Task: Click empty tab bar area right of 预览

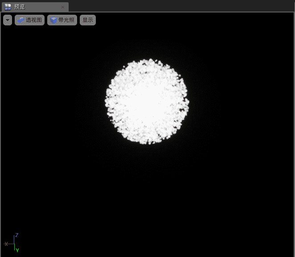Action: coord(178,6)
